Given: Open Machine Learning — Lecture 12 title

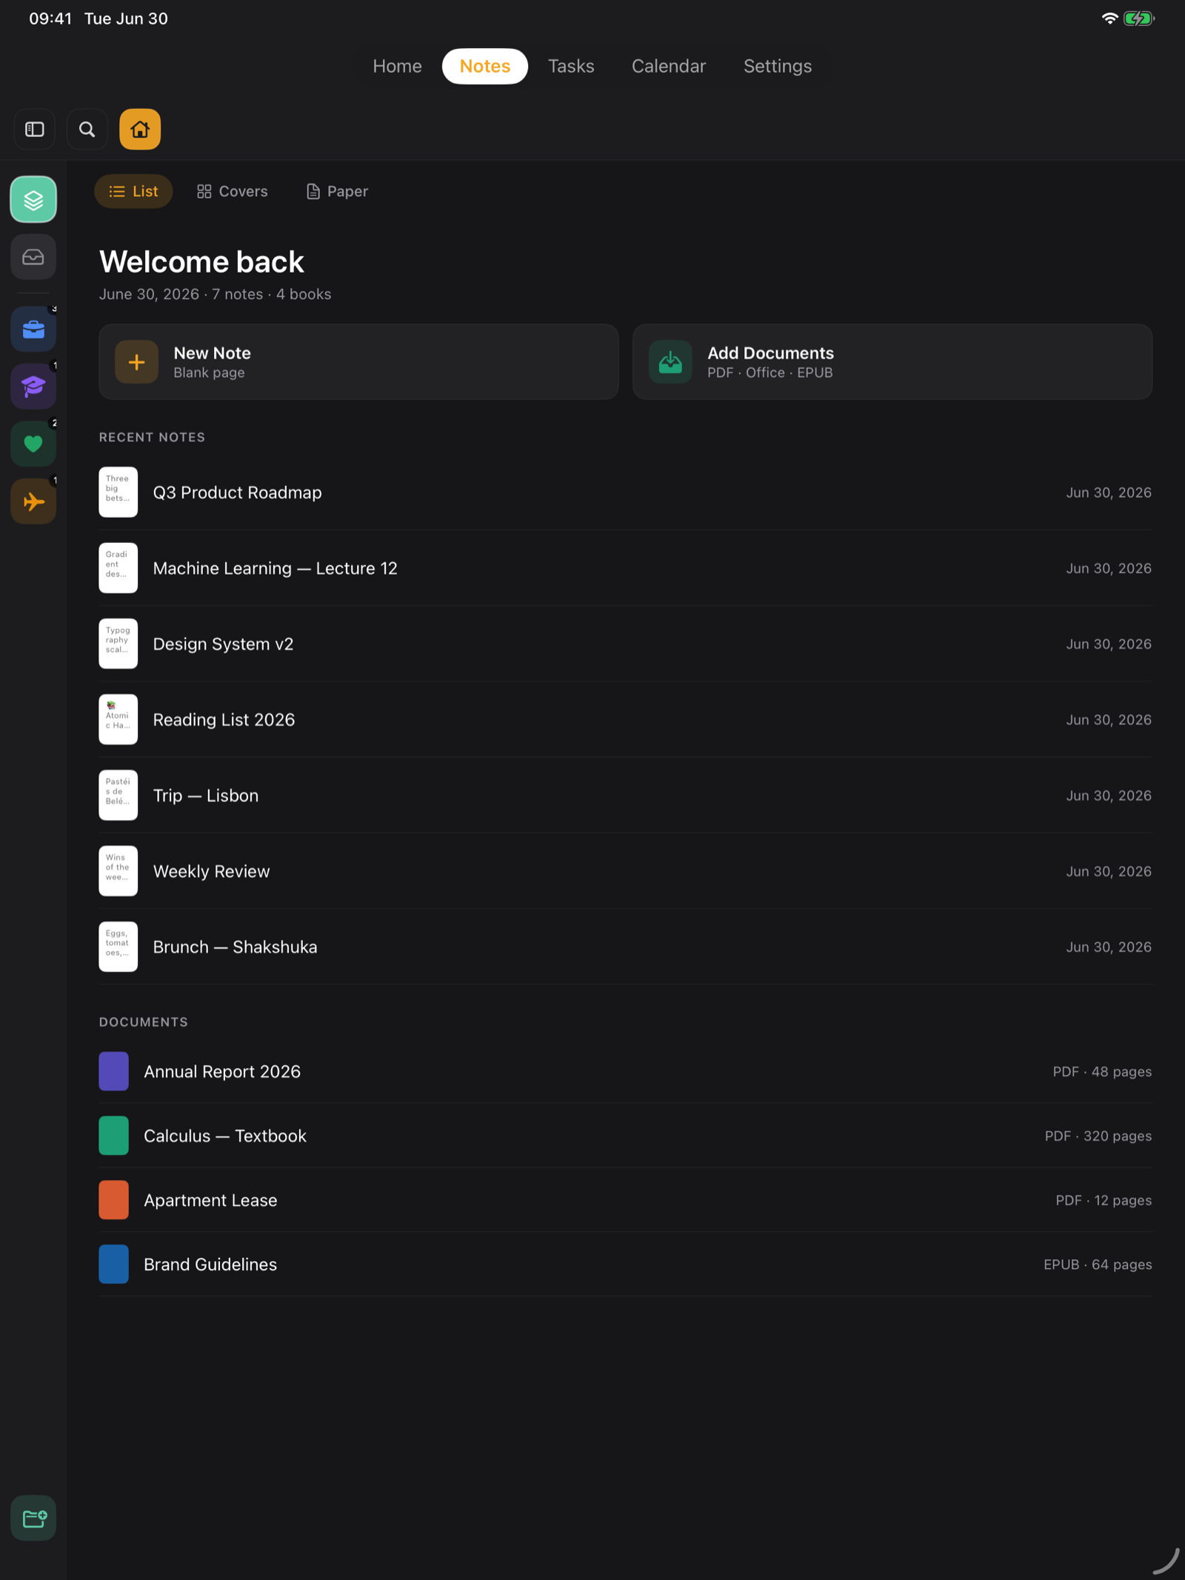Looking at the screenshot, I should pyautogui.click(x=276, y=568).
